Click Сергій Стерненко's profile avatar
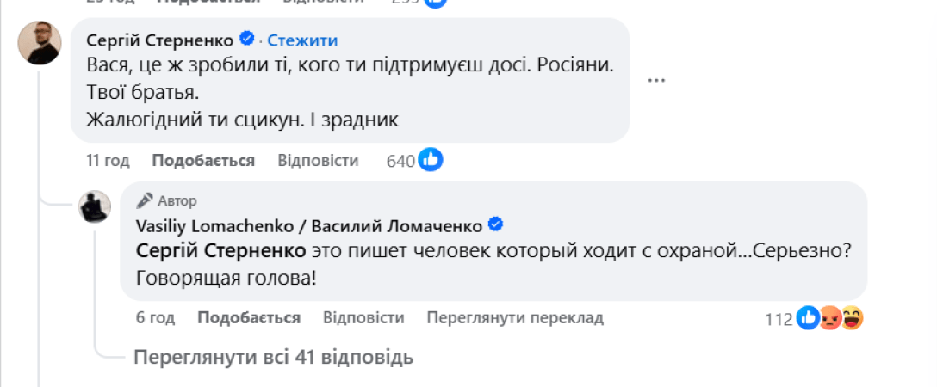937x387 pixels. 40,43
